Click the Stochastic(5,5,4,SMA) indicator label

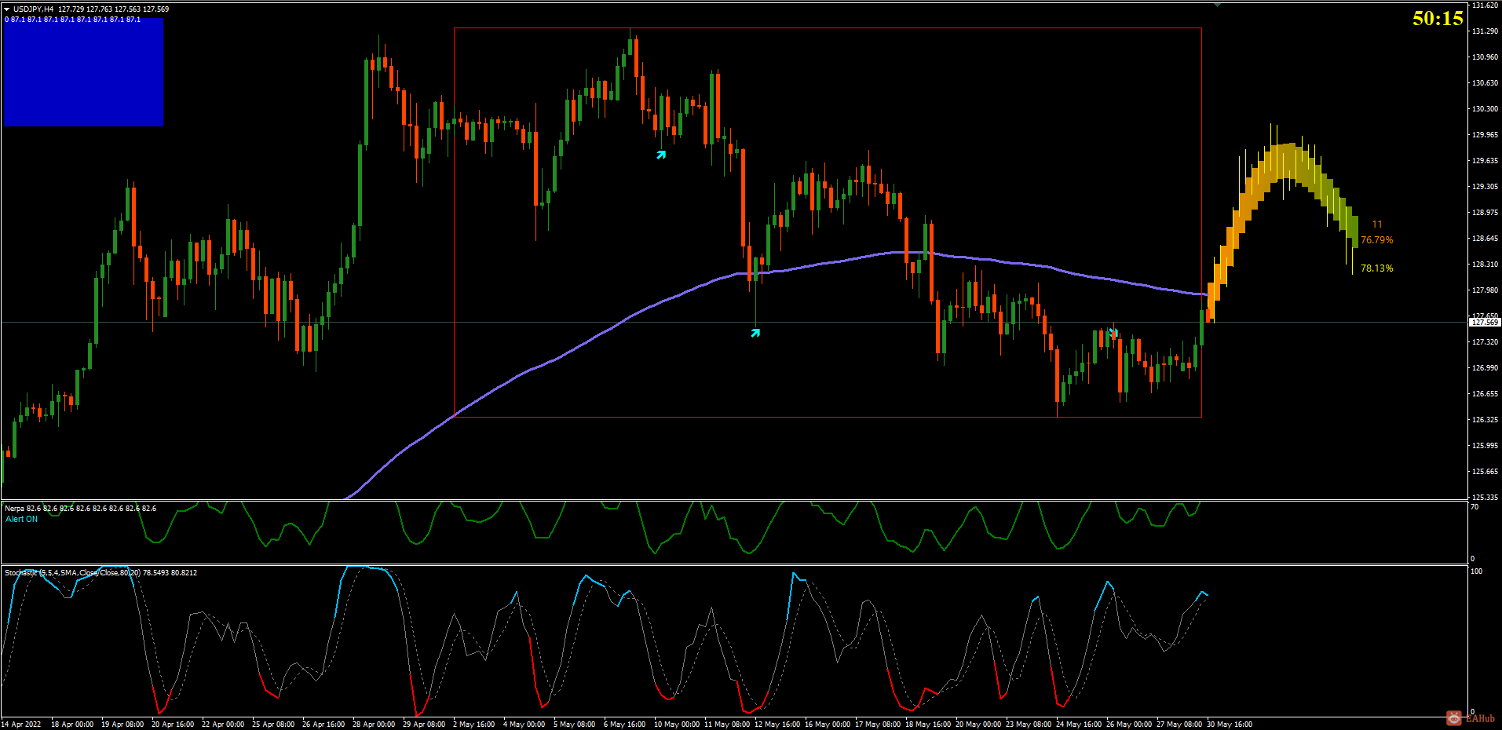[x=100, y=573]
